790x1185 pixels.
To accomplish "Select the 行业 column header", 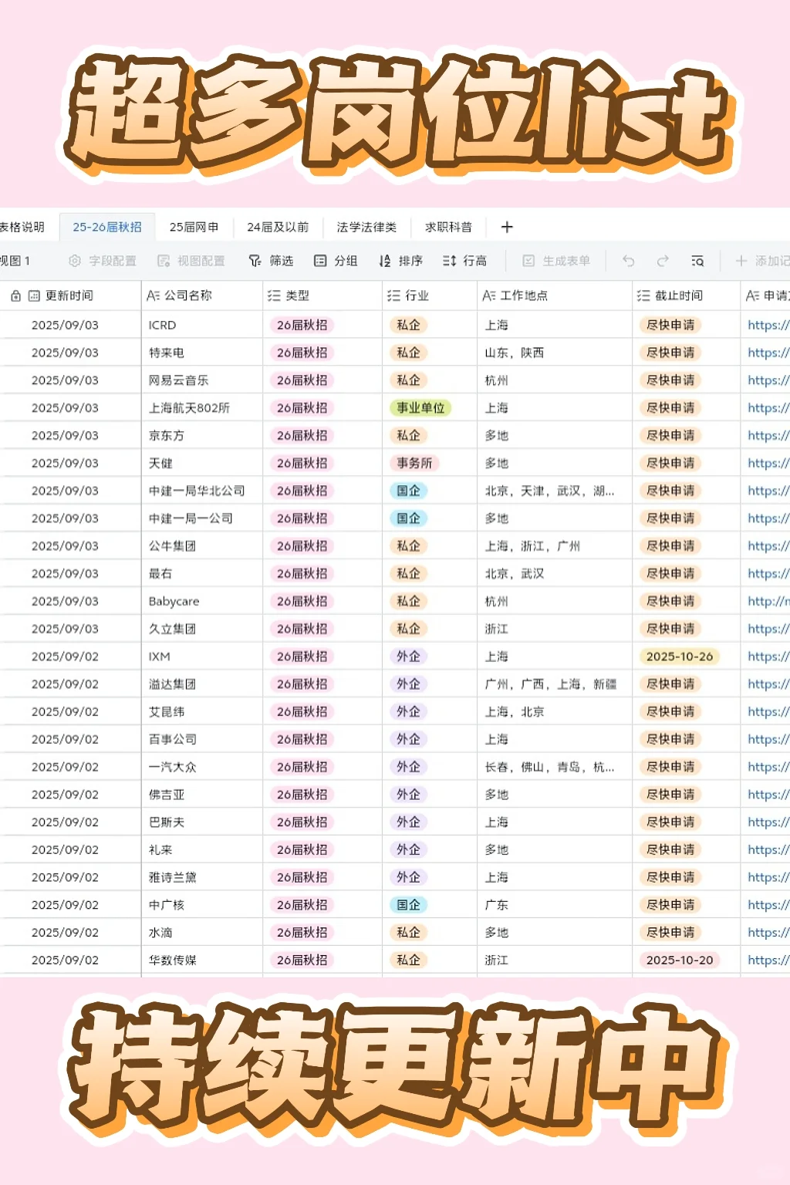I will [x=430, y=295].
